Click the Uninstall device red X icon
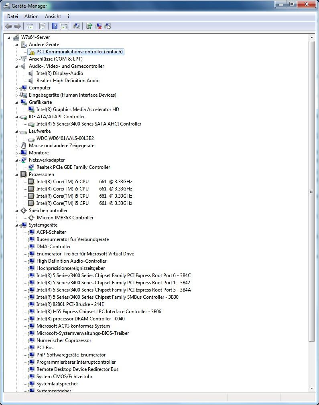 pyautogui.click(x=98, y=26)
